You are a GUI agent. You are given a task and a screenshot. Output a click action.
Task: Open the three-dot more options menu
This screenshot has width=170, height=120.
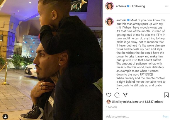coord(167,6)
